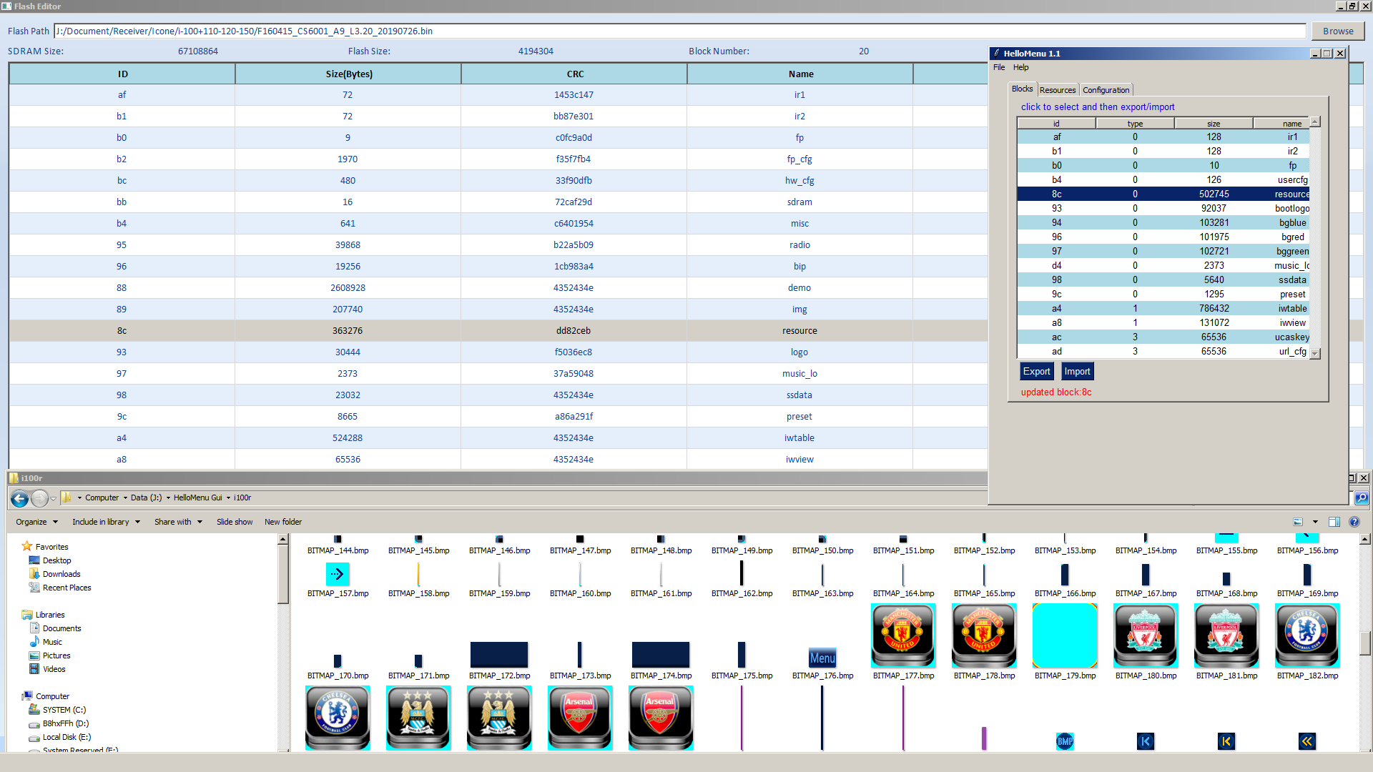Open Local Disk (E:)

tap(67, 737)
